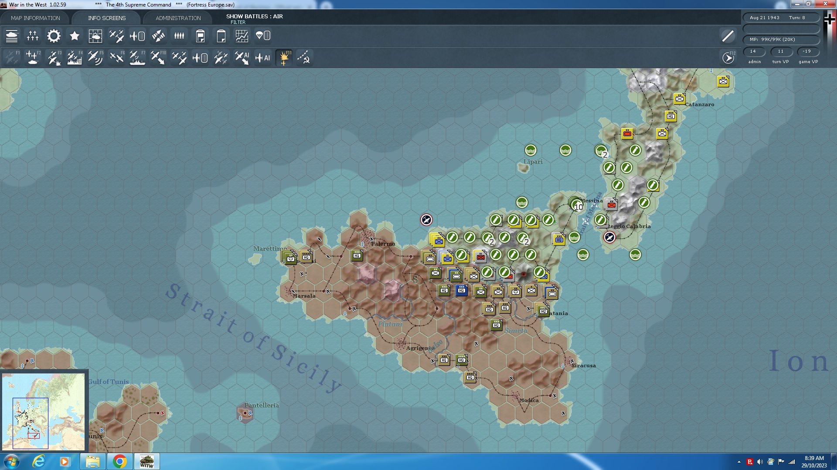Open Google Chrome from the taskbar
837x470 pixels.
click(119, 461)
